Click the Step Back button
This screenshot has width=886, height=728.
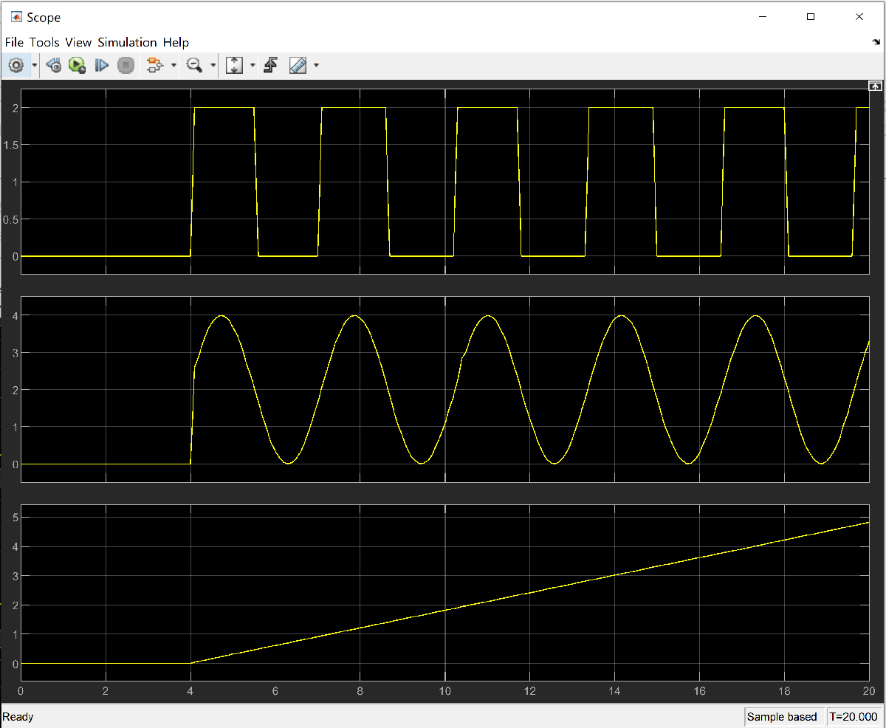click(53, 66)
